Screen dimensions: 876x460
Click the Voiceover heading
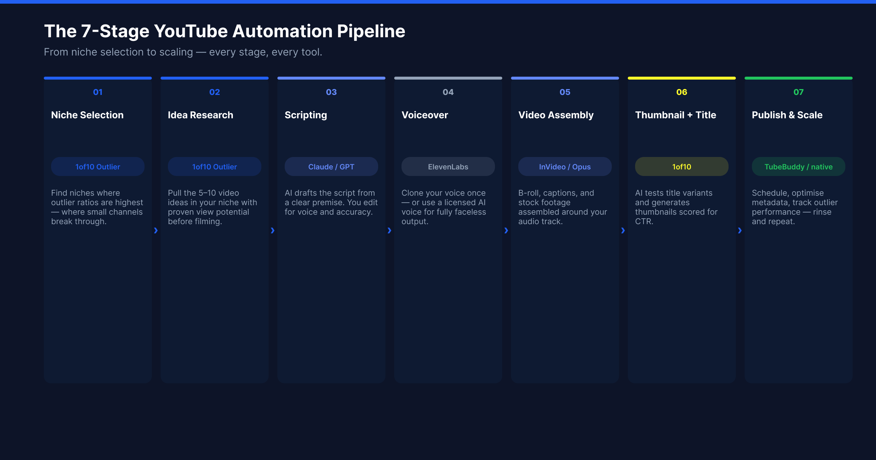[x=425, y=115]
